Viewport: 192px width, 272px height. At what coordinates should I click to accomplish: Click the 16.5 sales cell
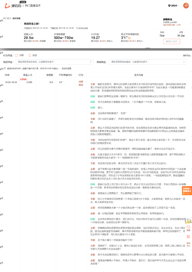click(51, 82)
